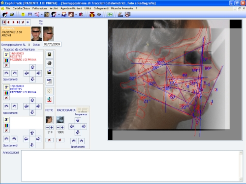Open color picker for tracing 1
This screenshot has height=184, width=246.
pos(6,60)
